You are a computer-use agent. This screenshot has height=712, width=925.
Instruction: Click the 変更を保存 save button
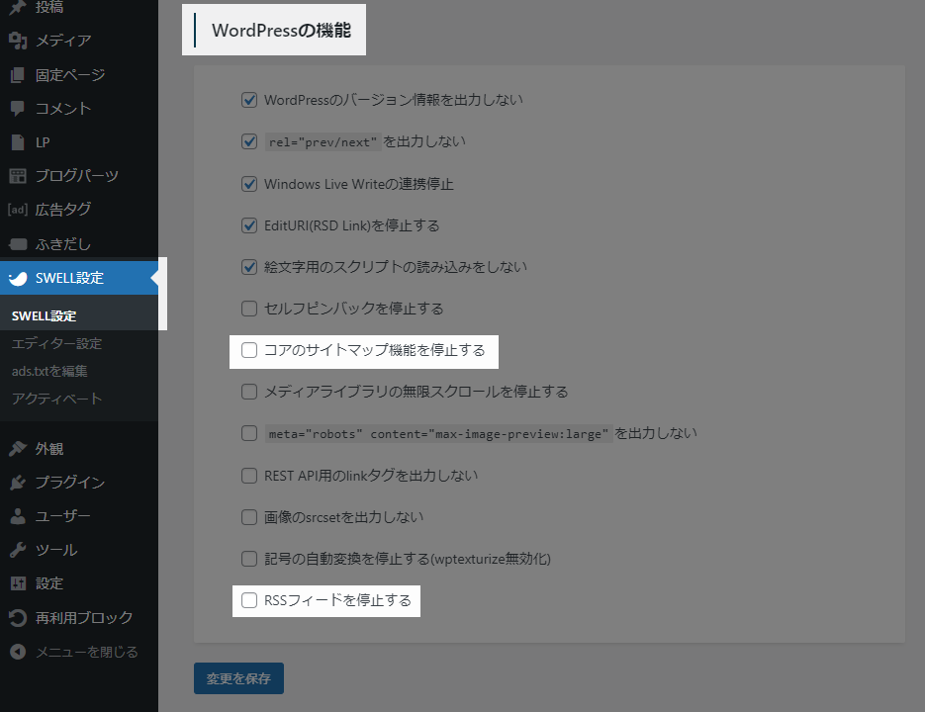238,678
